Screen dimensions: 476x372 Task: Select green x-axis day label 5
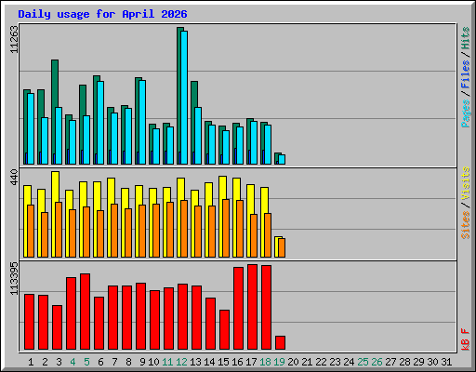point(86,362)
